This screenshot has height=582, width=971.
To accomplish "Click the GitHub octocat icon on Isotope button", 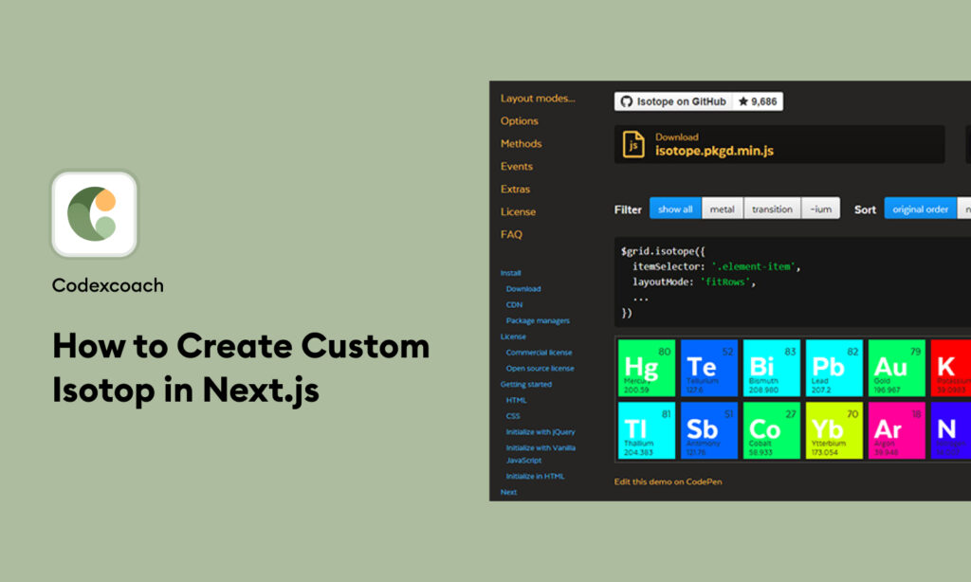I will coord(626,100).
